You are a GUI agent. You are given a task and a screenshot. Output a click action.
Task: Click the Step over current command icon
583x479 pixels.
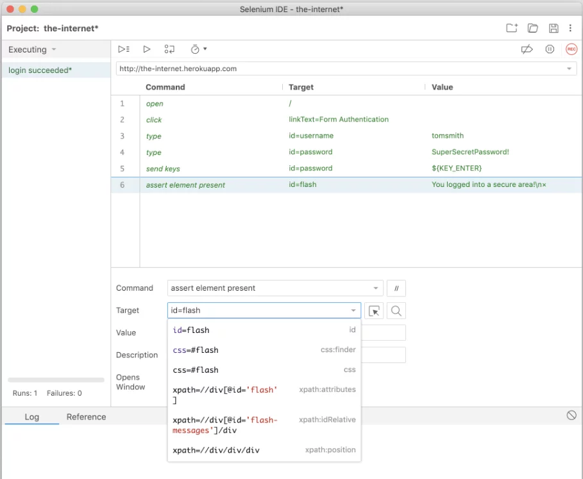coord(169,49)
